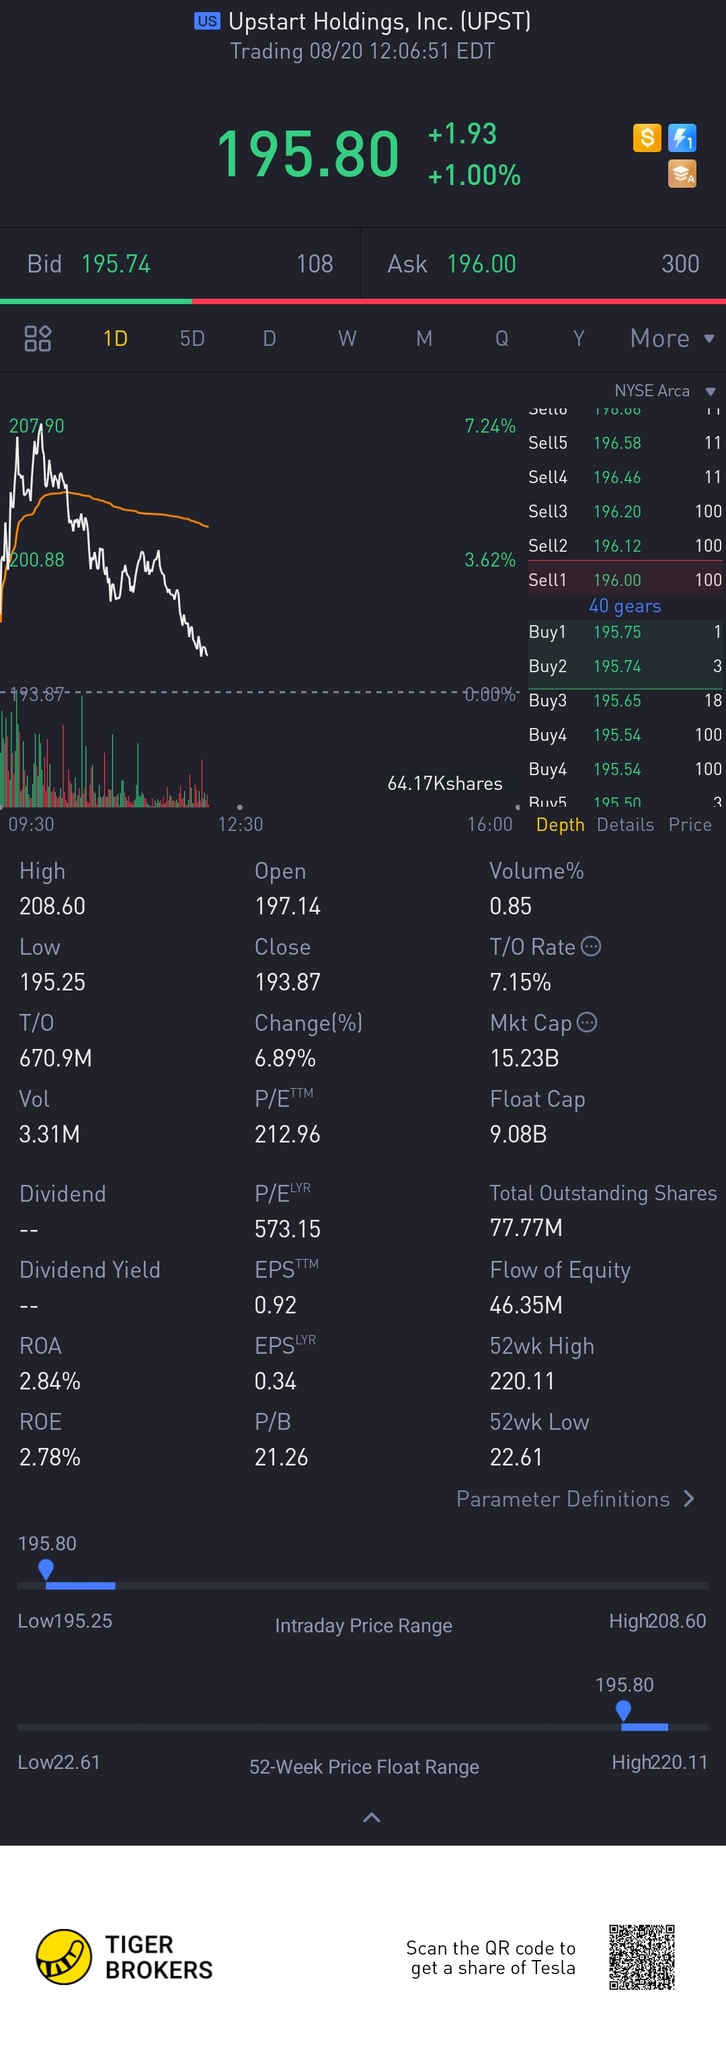This screenshot has height=2069, width=726.
Task: Tap the Bid 195.74 quote
Action: [x=181, y=264]
